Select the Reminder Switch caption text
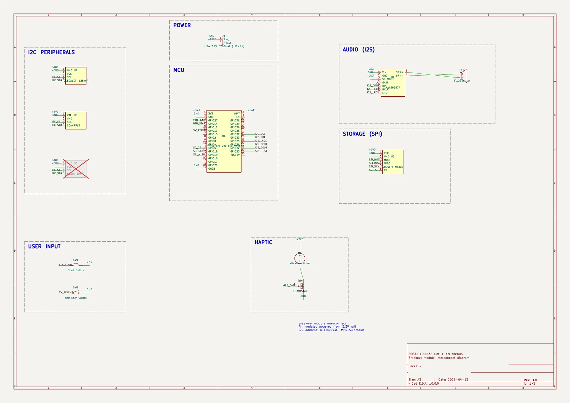The width and height of the screenshot is (570, 403). click(76, 298)
